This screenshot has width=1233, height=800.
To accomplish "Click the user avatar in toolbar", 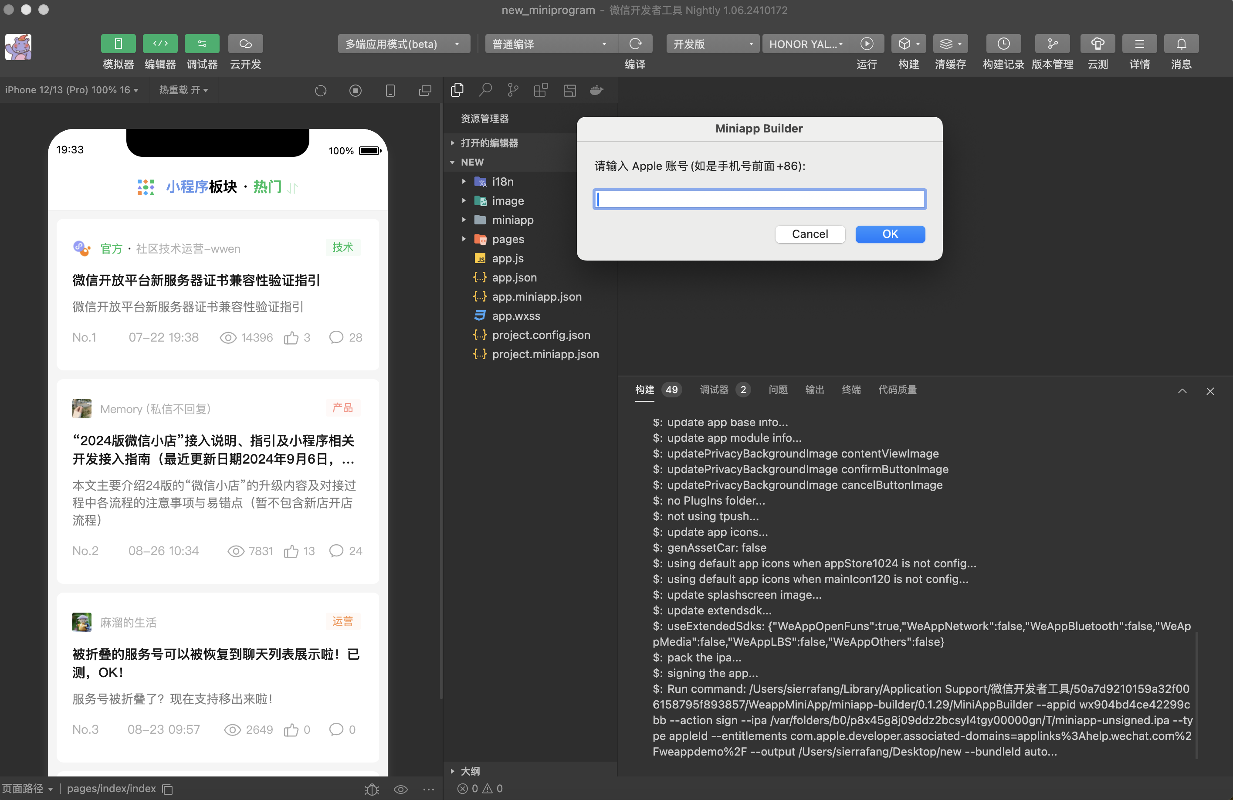I will [x=18, y=47].
